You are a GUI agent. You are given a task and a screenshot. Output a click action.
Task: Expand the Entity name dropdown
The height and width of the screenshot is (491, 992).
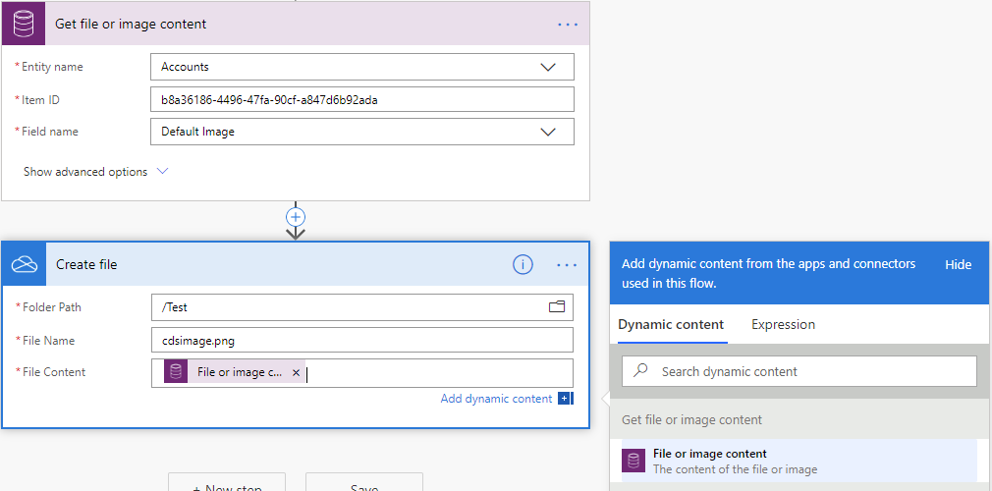click(548, 67)
